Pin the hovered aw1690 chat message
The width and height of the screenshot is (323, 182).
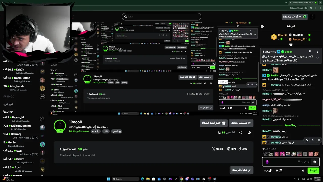[x=313, y=140]
